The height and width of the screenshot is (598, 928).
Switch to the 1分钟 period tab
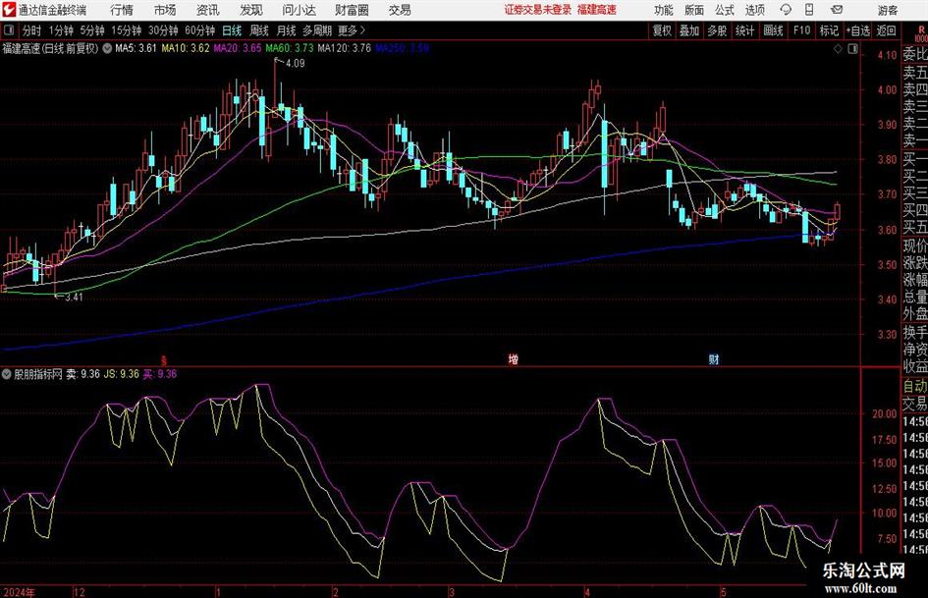[x=61, y=30]
